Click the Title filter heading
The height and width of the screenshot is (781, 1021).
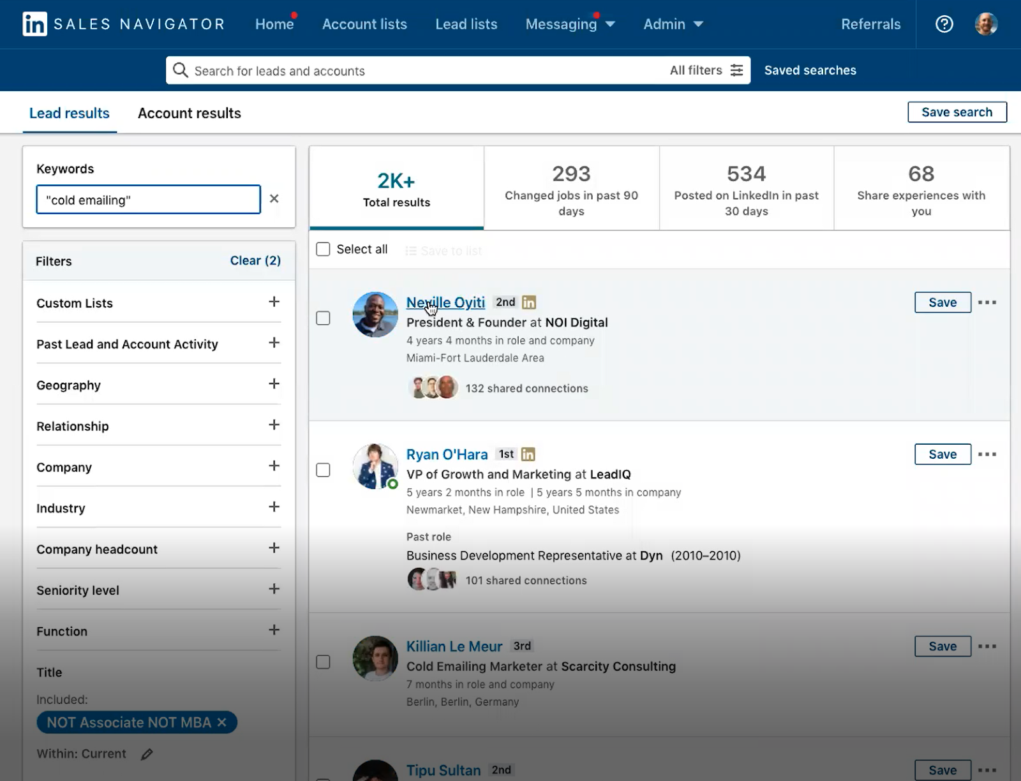point(49,672)
